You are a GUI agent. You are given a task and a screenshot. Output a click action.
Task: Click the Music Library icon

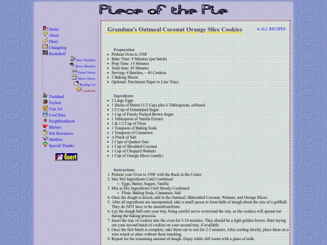(x=74, y=77)
